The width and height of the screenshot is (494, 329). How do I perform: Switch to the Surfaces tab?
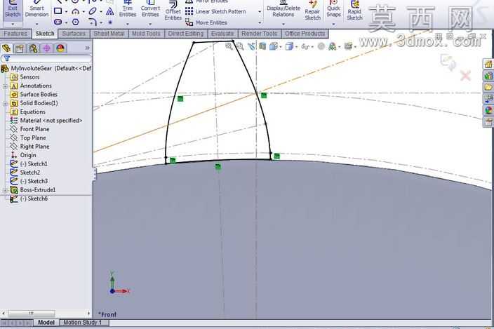tap(74, 34)
